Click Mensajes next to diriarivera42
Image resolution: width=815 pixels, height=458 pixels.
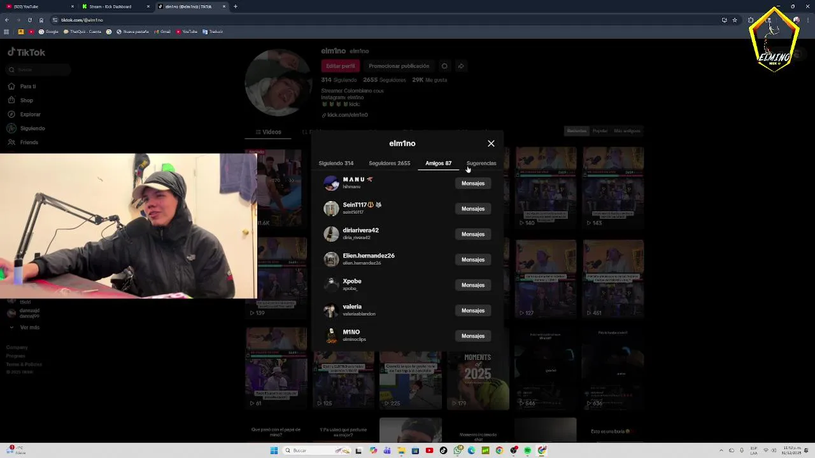click(473, 234)
